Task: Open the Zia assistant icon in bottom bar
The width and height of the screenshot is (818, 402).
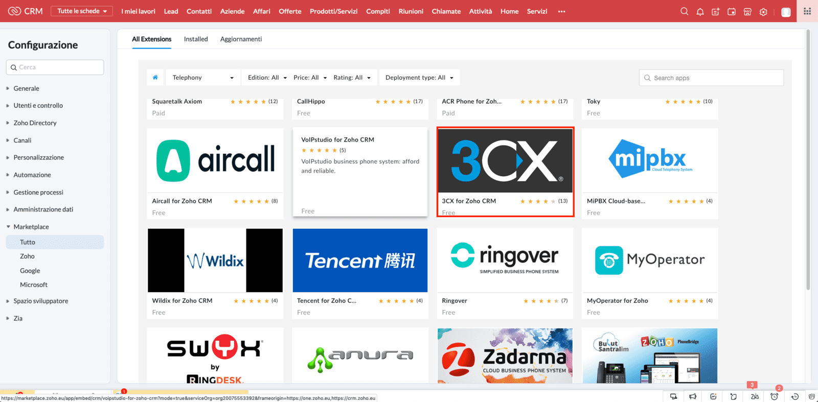Action: point(755,396)
